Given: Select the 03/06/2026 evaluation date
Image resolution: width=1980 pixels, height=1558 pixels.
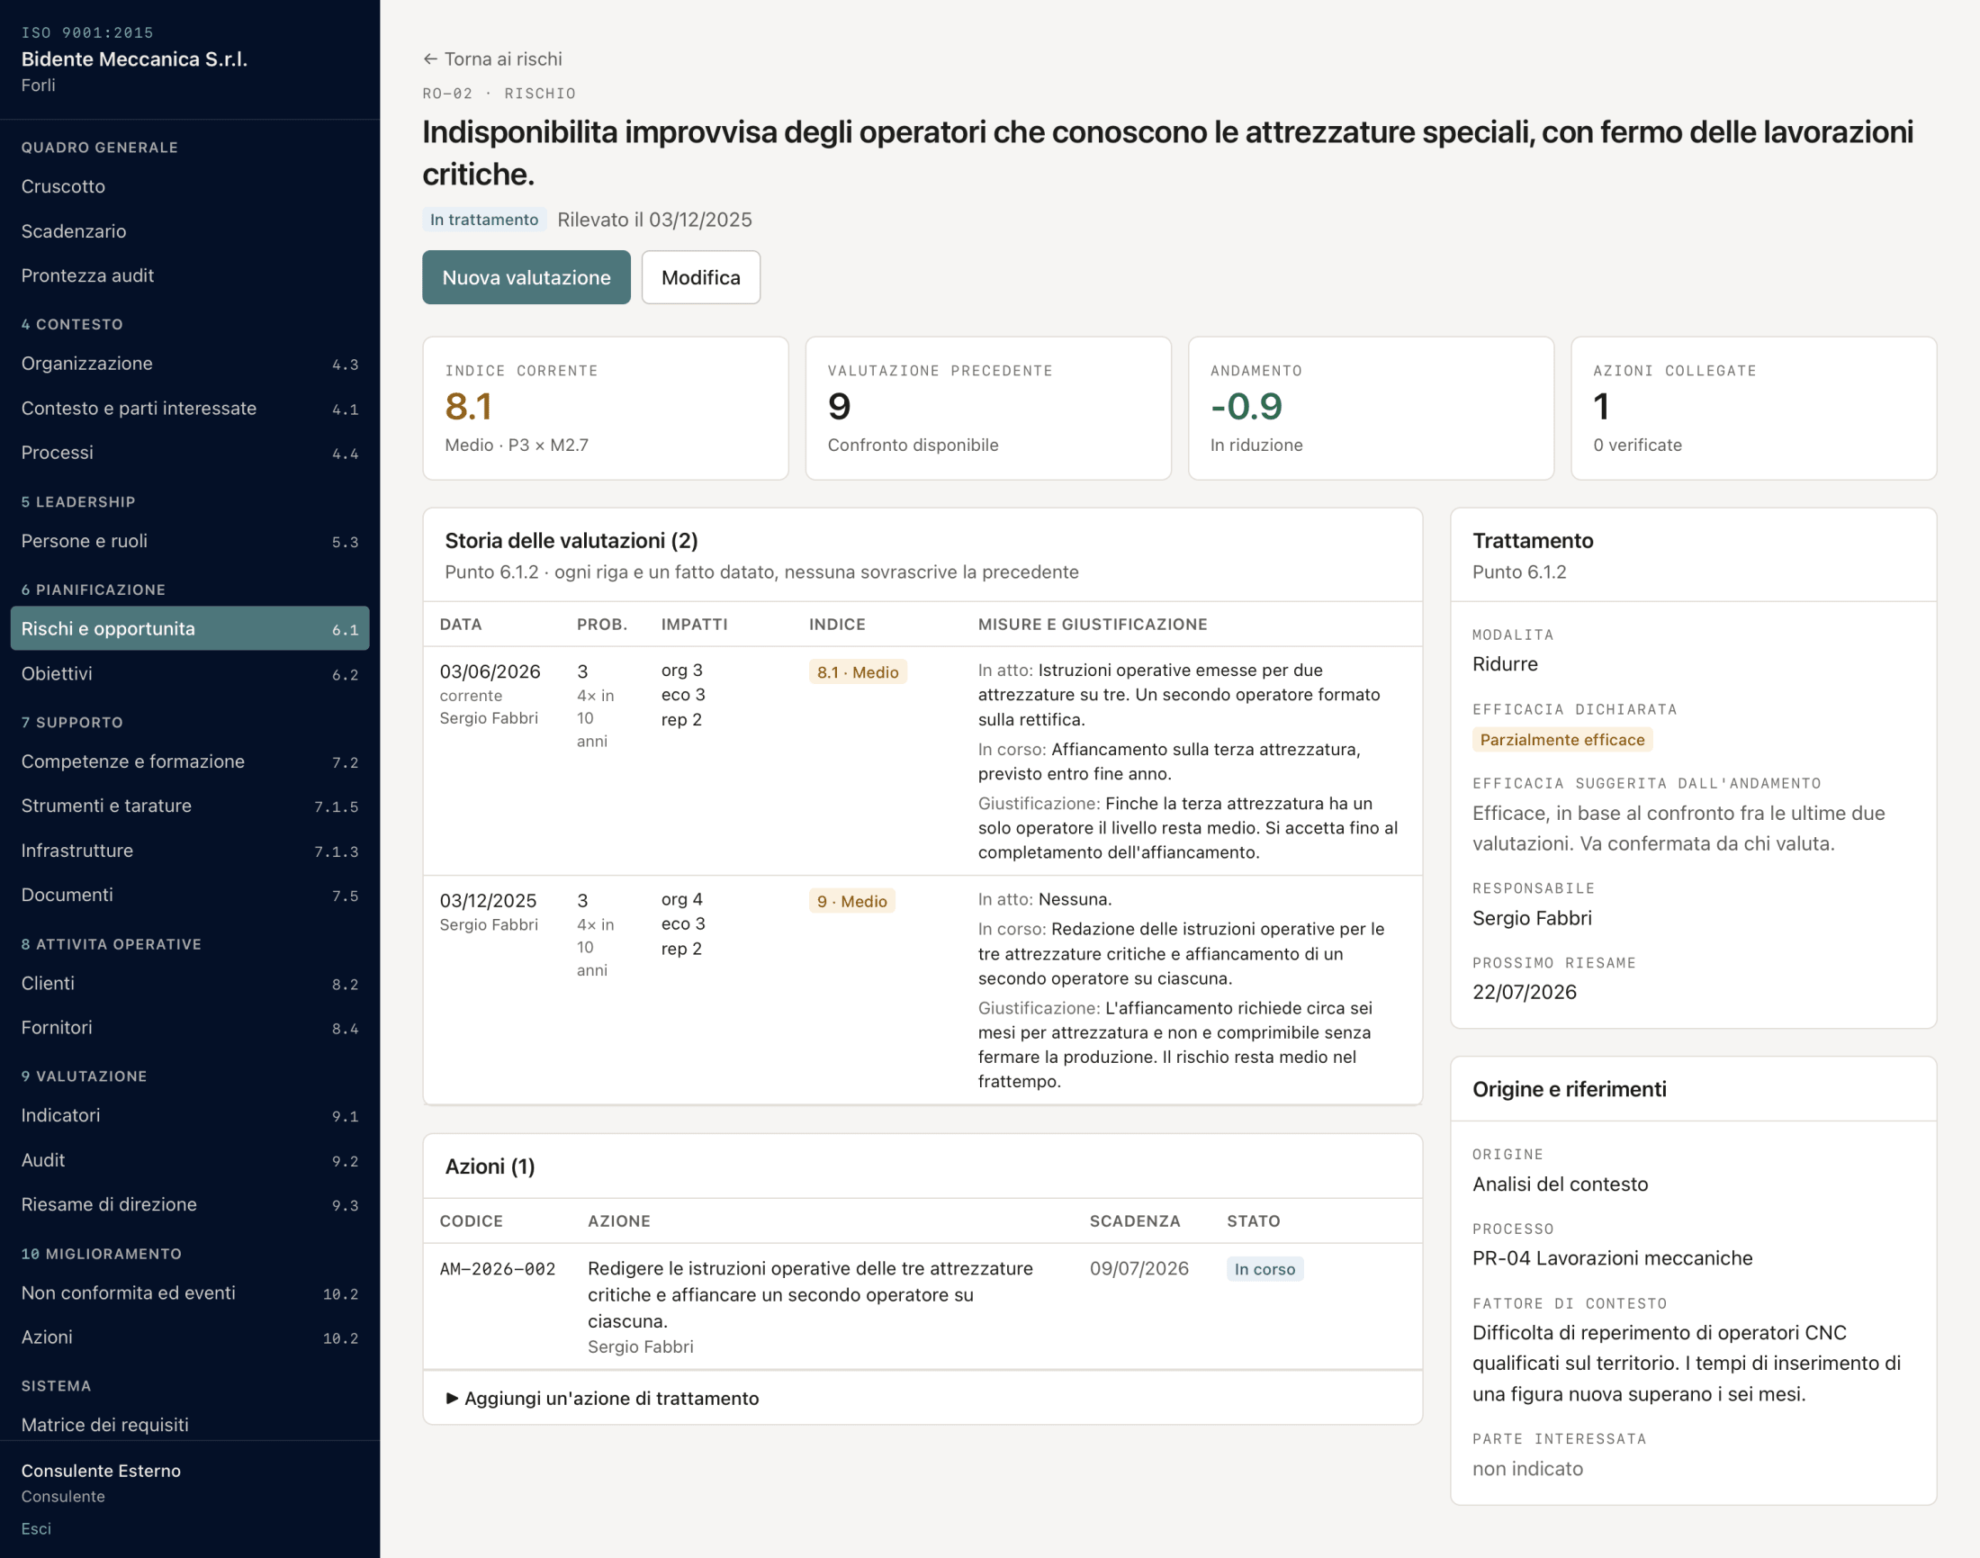Looking at the screenshot, I should click(490, 672).
